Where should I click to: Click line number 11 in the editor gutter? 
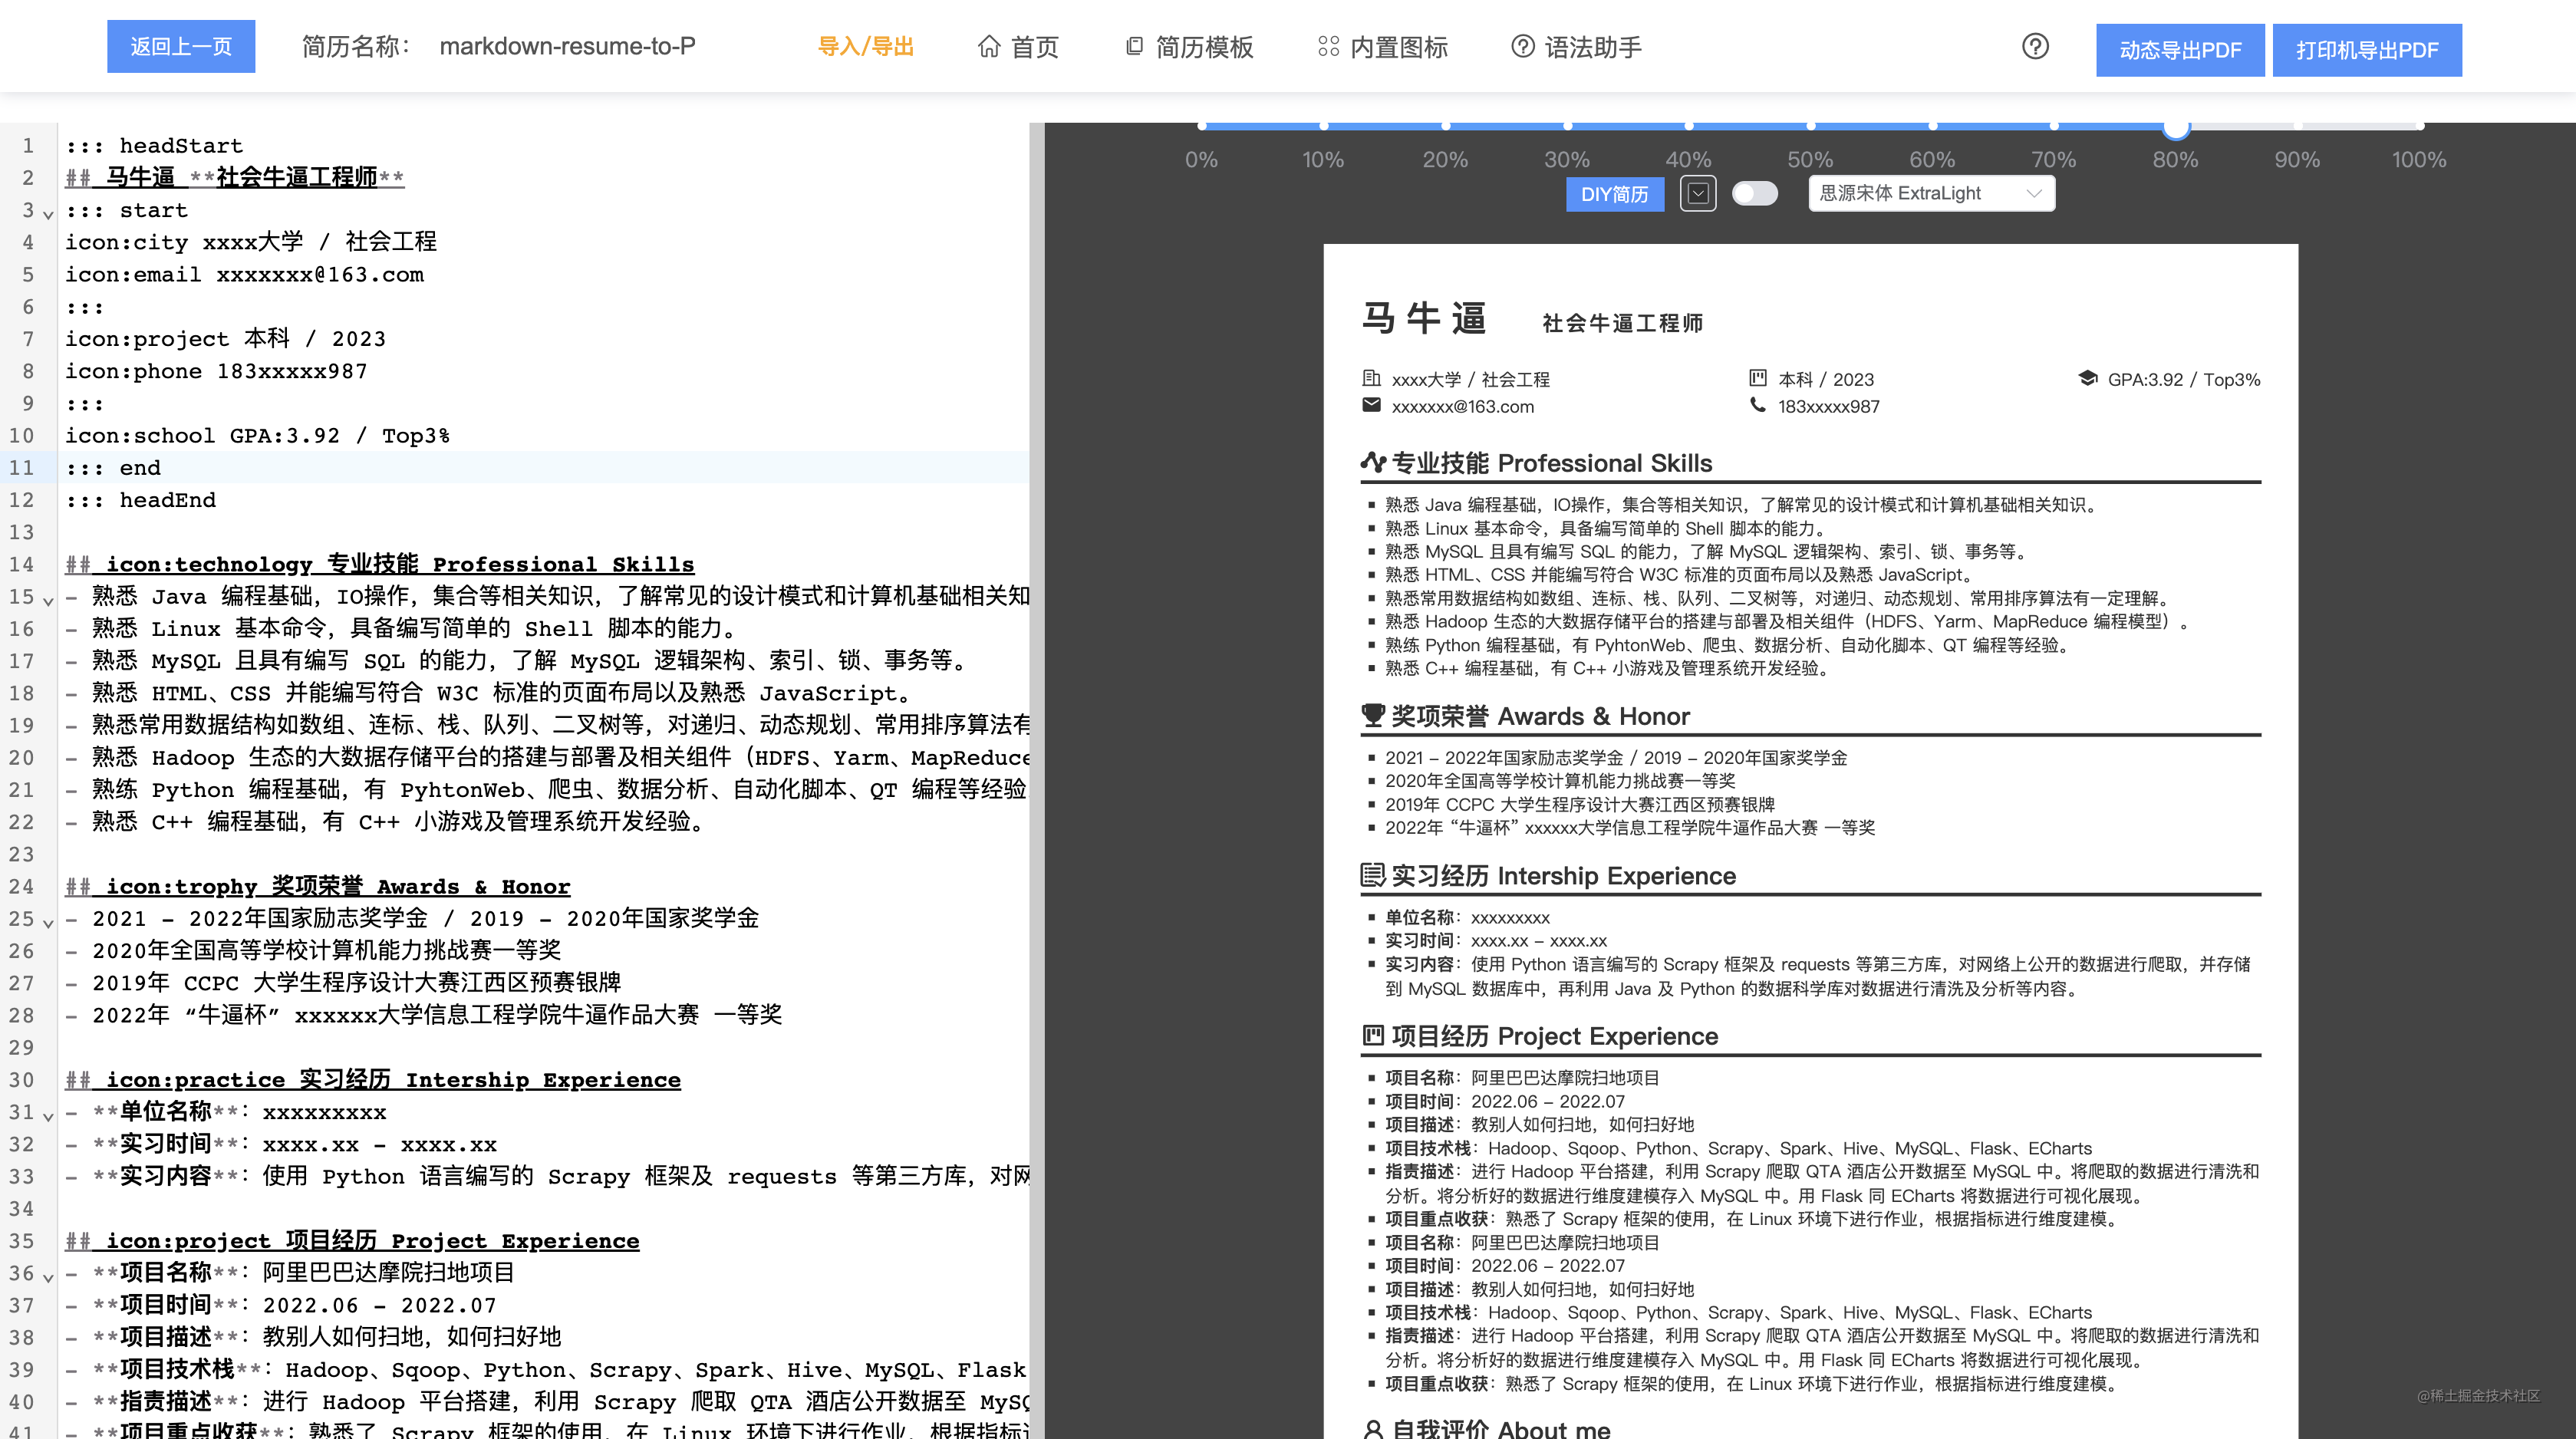click(22, 467)
